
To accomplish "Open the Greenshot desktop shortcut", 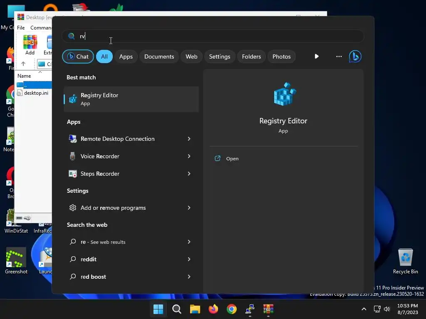I will tap(16, 261).
